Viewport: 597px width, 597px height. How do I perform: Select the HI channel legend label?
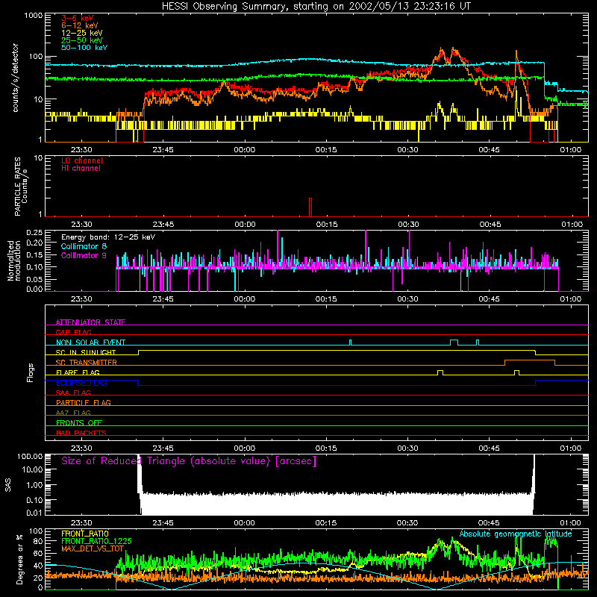tap(81, 169)
